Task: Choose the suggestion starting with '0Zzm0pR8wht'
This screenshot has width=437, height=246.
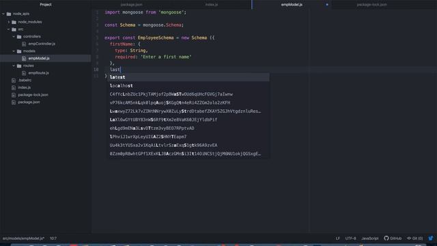Action: point(188,154)
